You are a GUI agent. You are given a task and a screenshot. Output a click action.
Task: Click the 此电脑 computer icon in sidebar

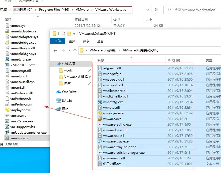(59, 100)
